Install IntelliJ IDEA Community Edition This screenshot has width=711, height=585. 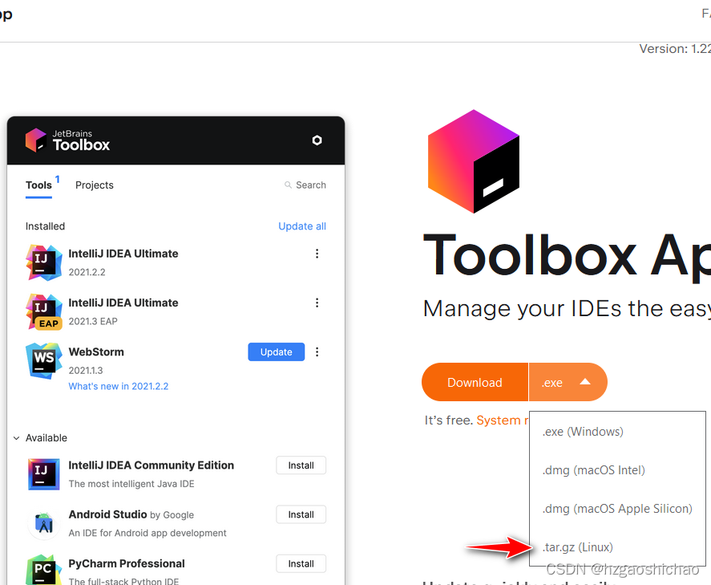click(301, 465)
